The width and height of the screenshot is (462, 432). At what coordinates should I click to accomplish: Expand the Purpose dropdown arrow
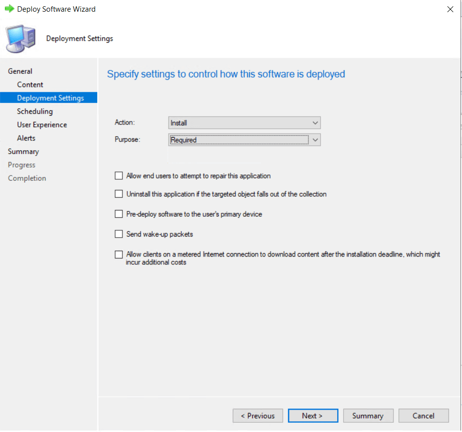(x=315, y=140)
